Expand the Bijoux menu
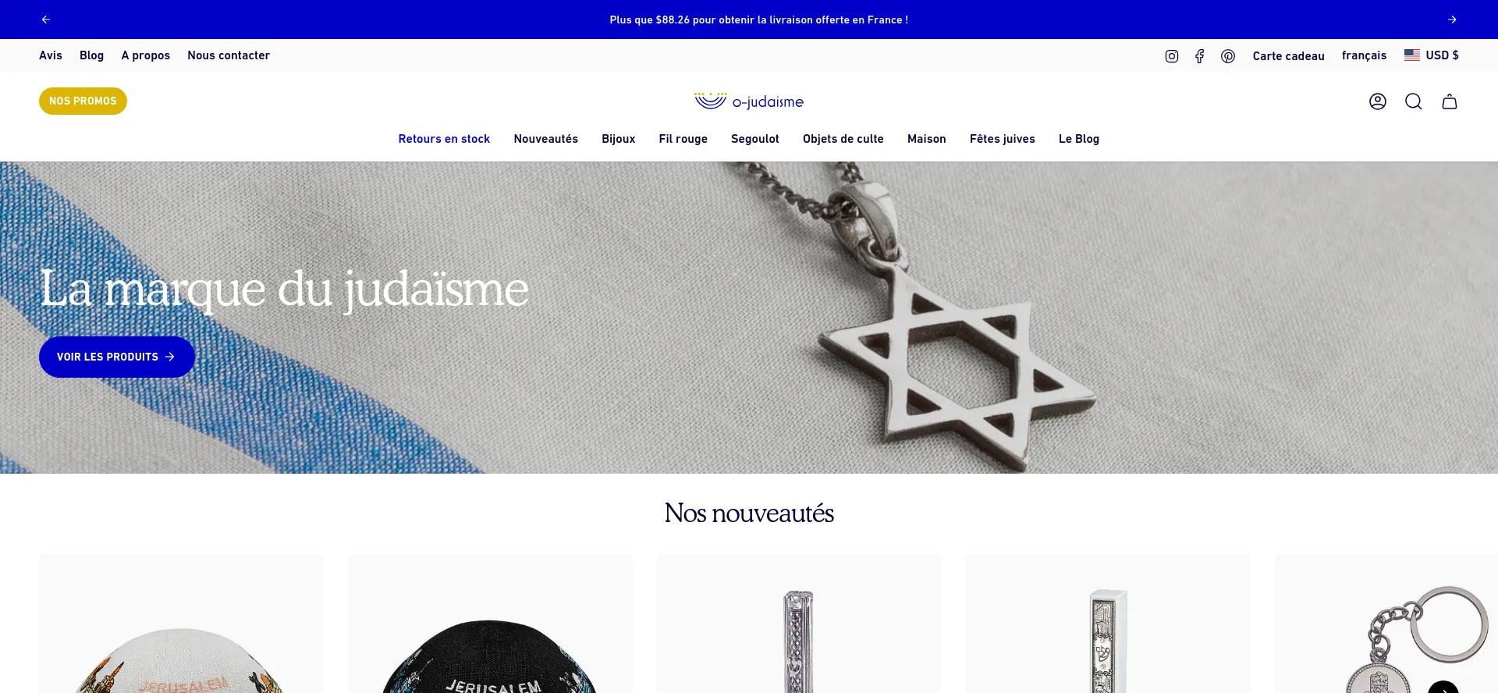Viewport: 1498px width, 693px height. (x=618, y=139)
